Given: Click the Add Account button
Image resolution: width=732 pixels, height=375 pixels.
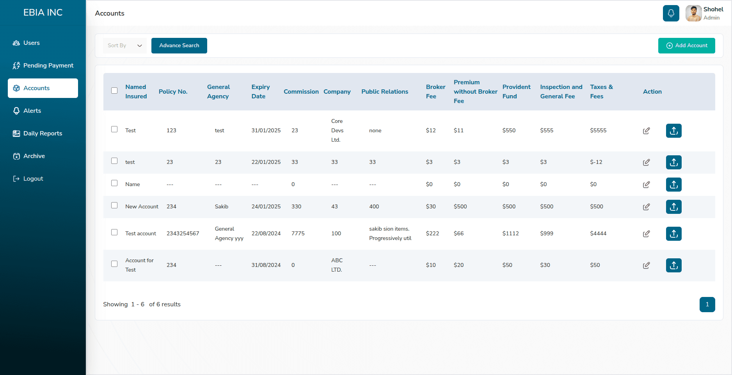Looking at the screenshot, I should pos(686,46).
